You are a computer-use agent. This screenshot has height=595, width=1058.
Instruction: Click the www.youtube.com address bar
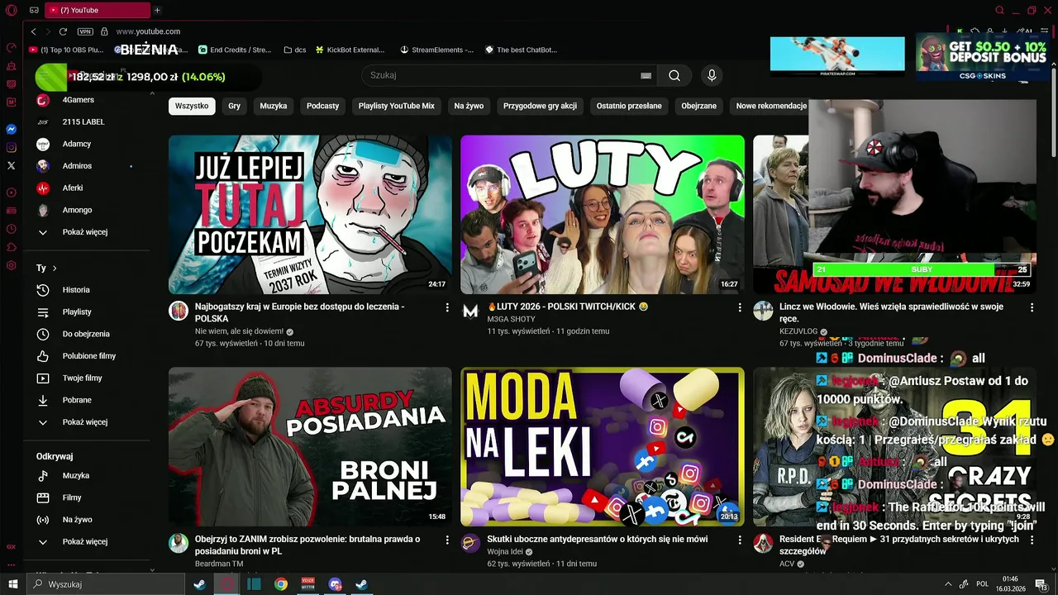click(148, 31)
